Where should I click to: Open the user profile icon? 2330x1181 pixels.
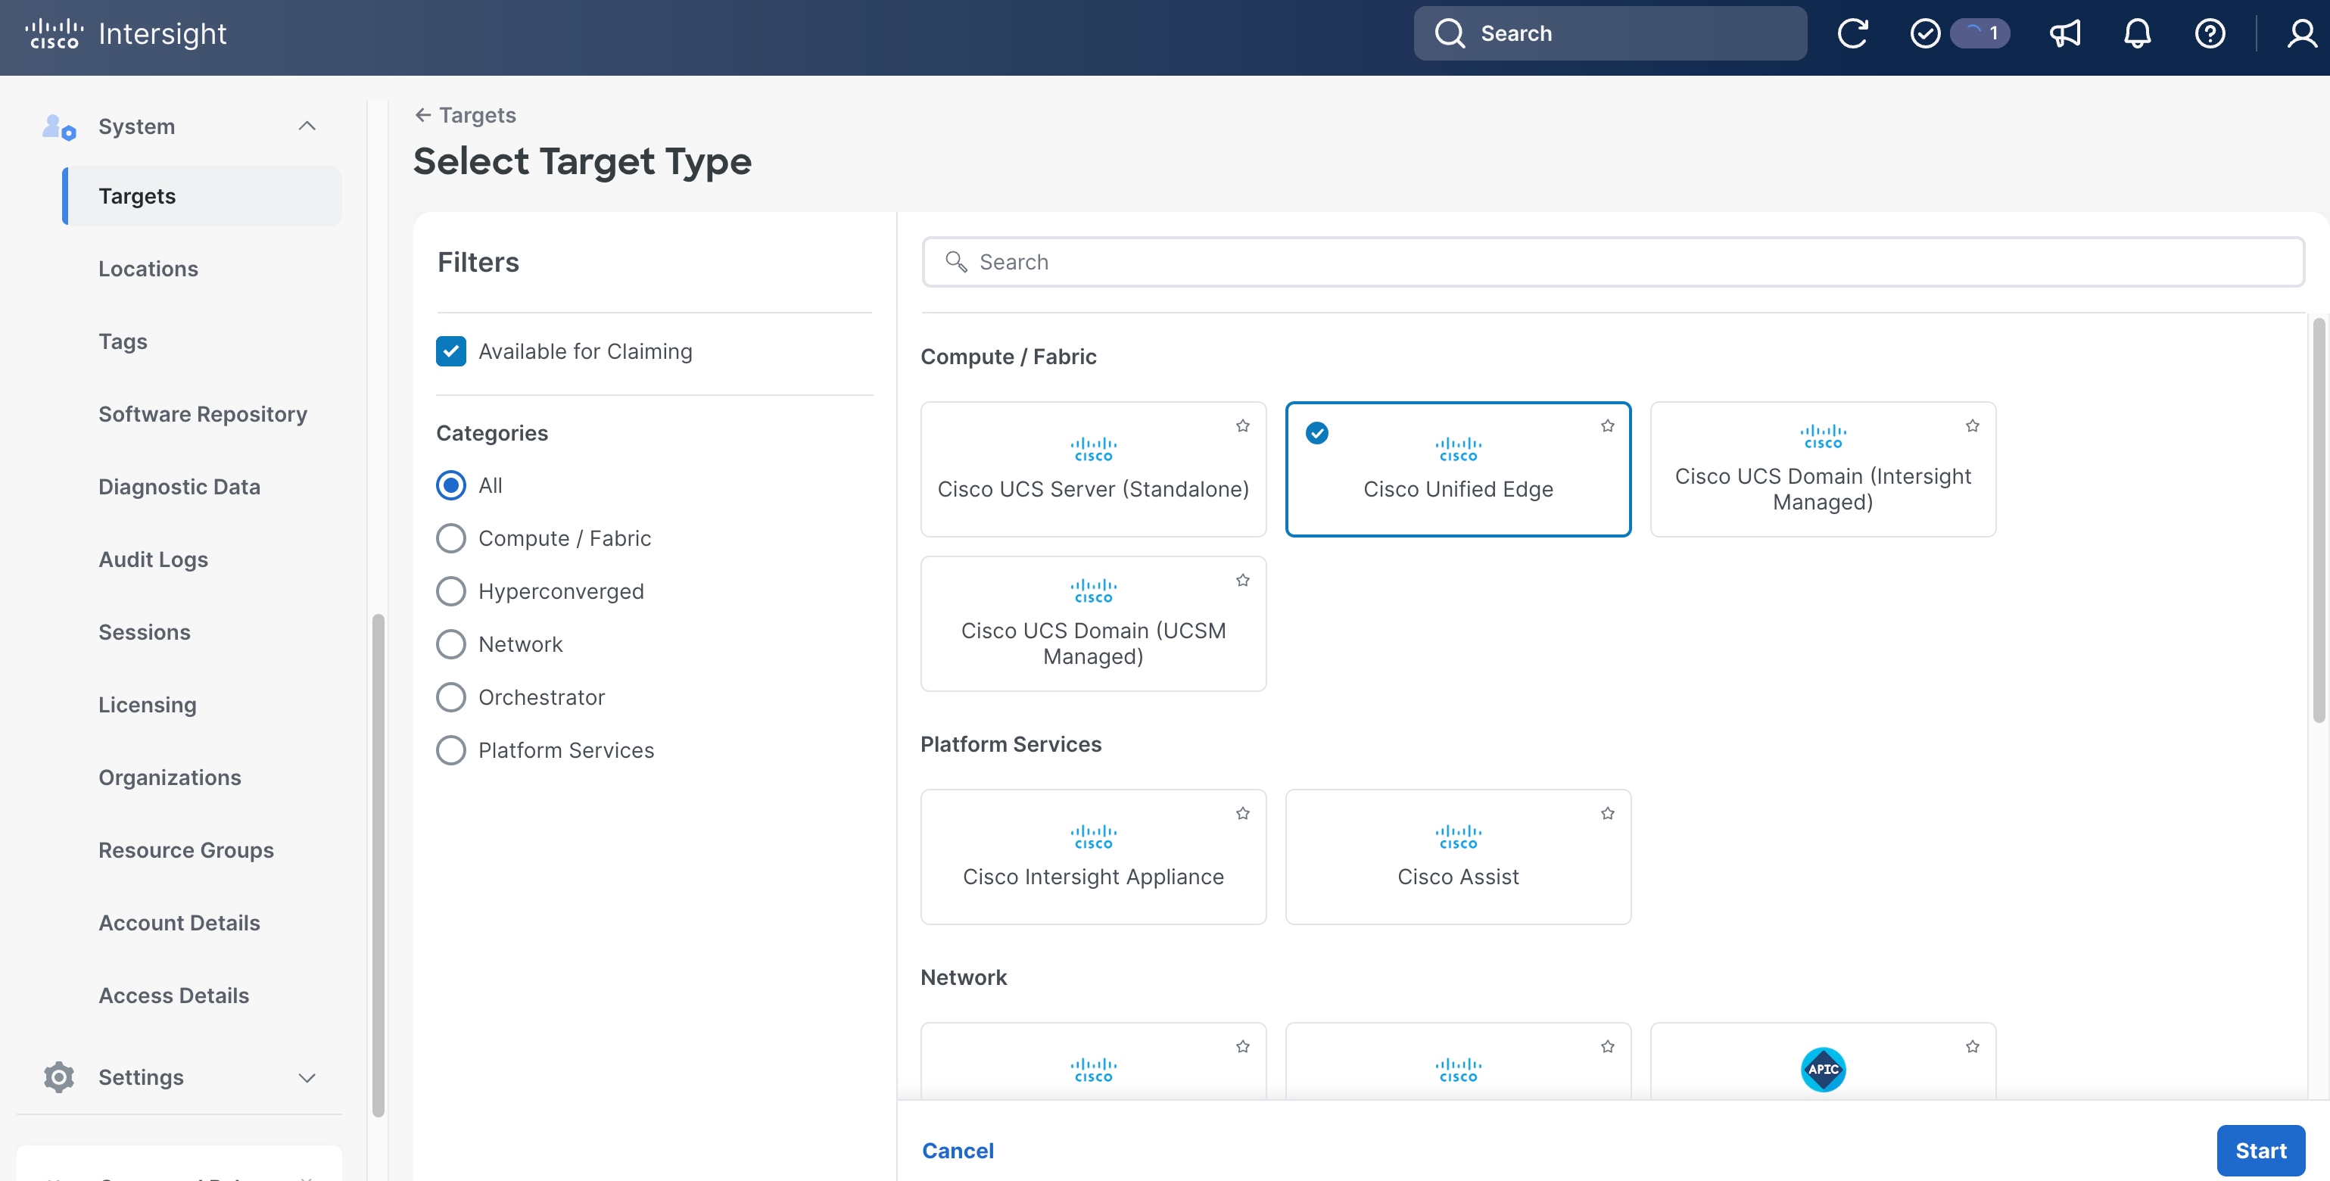click(2301, 33)
